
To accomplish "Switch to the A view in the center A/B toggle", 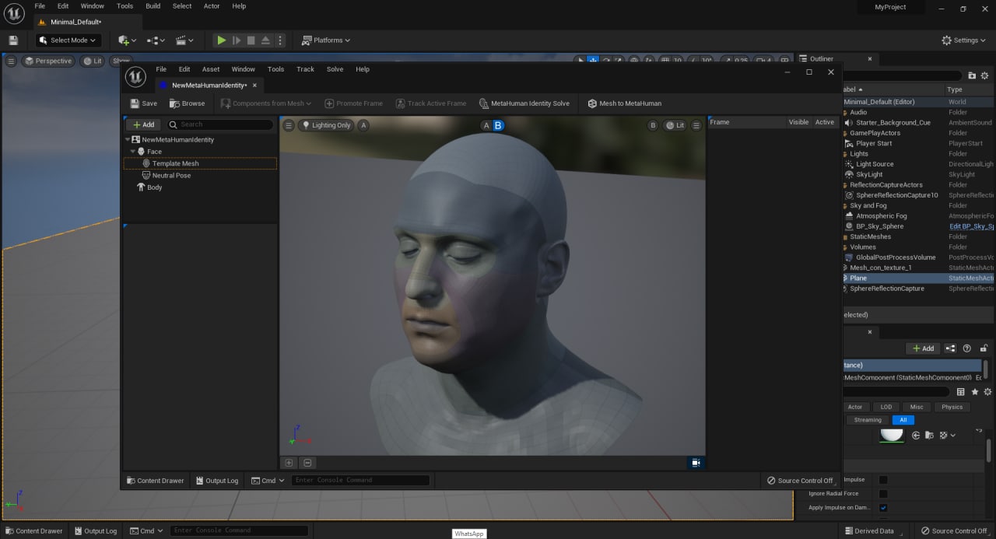I will pos(486,125).
